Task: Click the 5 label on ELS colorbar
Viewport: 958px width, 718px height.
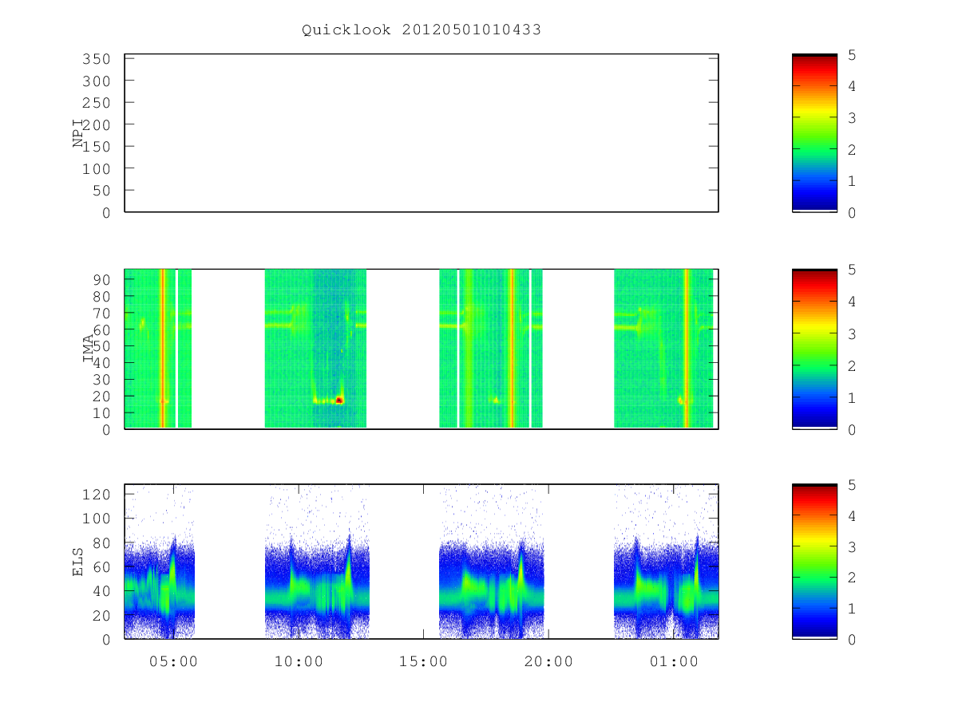Action: click(x=853, y=485)
